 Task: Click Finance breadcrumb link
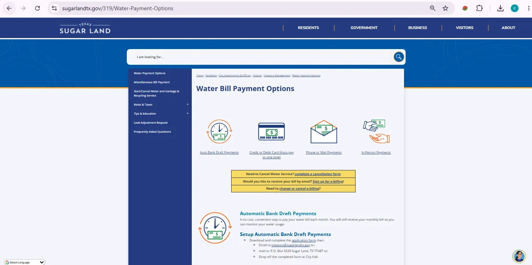pos(257,75)
